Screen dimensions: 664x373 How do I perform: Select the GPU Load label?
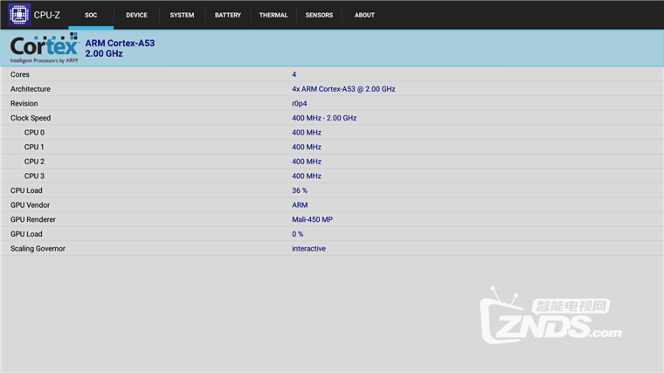[x=26, y=234]
